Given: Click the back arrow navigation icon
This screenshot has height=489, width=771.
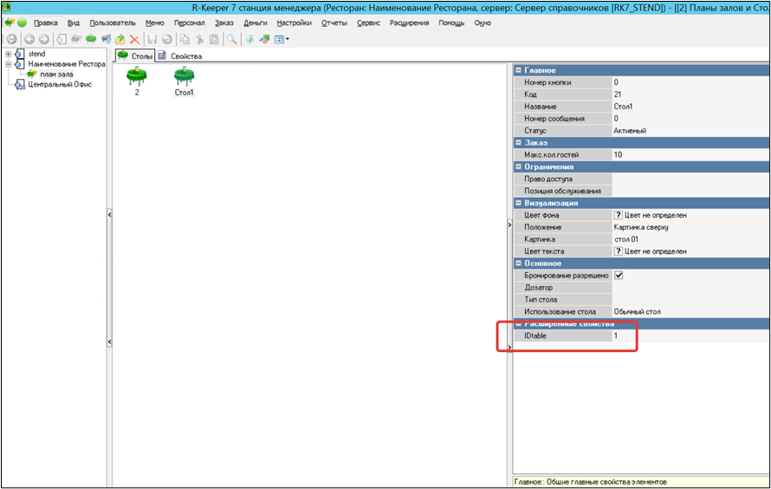Looking at the screenshot, I should tap(29, 39).
